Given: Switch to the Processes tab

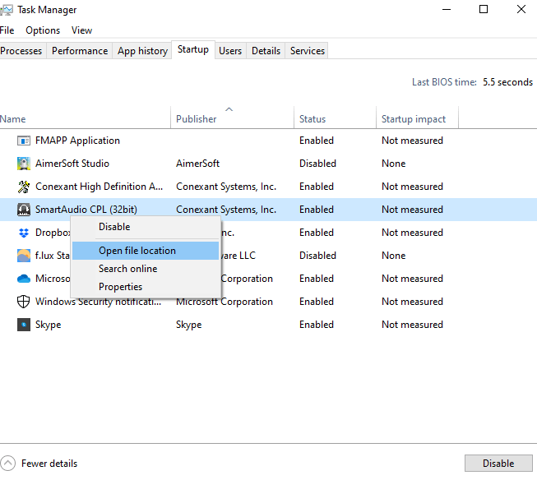Looking at the screenshot, I should (21, 51).
